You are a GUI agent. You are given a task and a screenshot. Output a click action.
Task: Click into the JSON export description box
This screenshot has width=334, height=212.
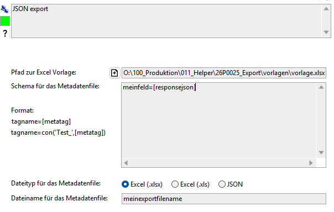166,21
